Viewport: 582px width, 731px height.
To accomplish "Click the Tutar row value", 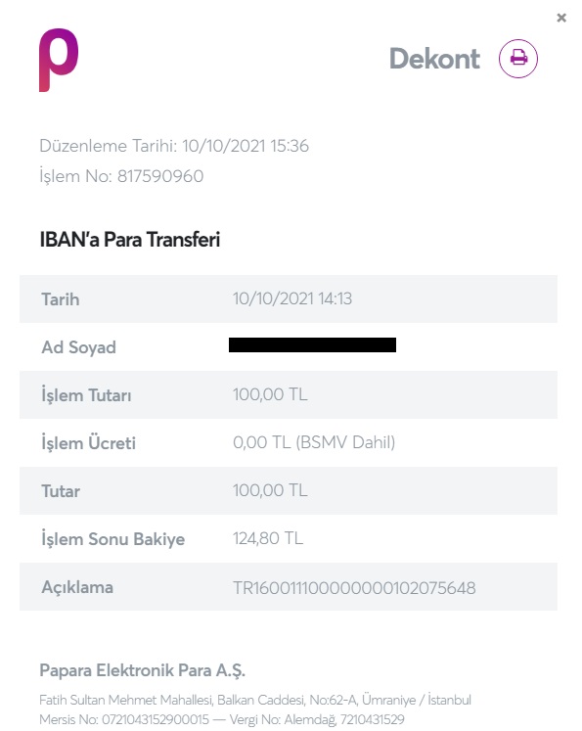I will 270,490.
